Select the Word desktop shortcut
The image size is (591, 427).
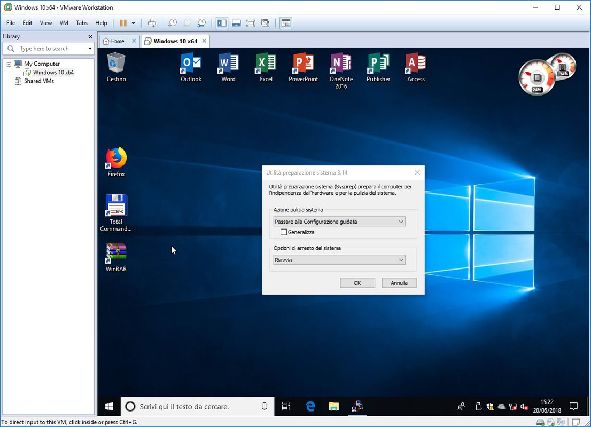(x=228, y=68)
